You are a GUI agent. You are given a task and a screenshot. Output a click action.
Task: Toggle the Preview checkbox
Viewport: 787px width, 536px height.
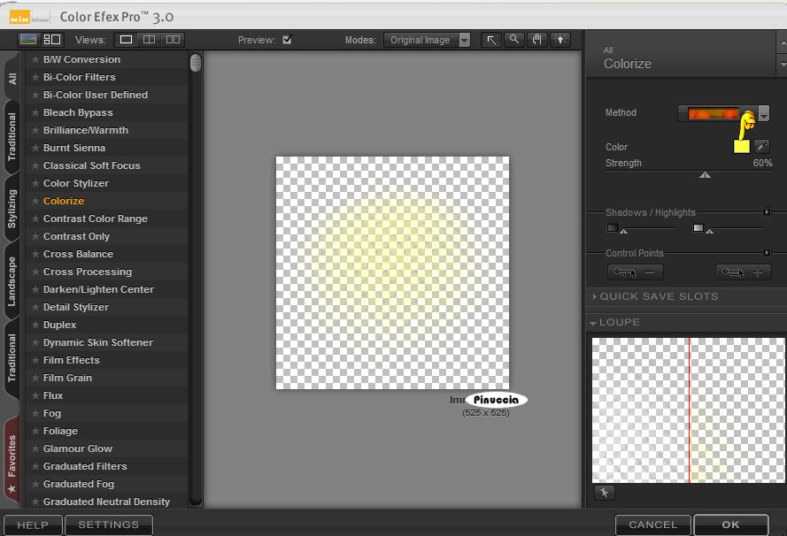coord(287,40)
